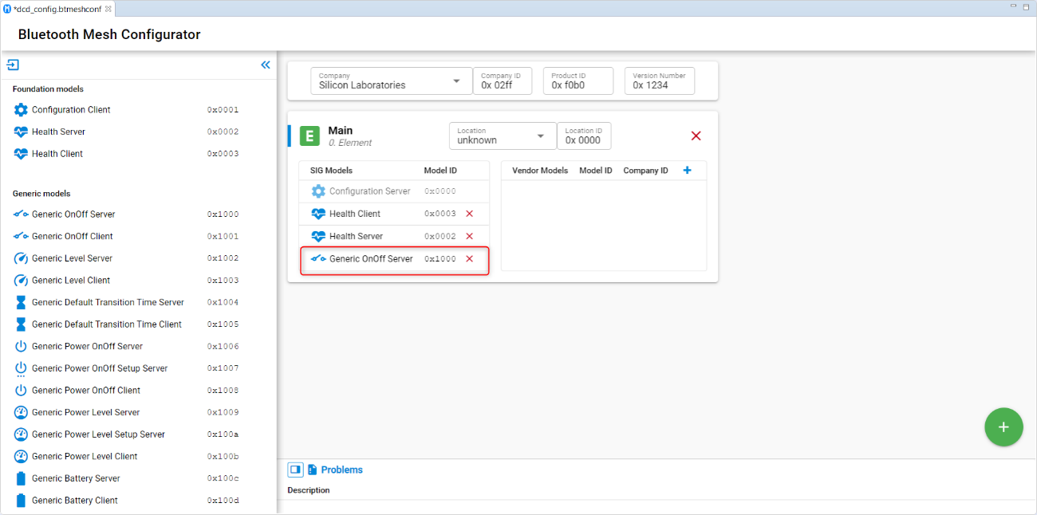Click model ID 0x1001 in sidebar
Viewport: 1037px width, 515px height.
click(223, 237)
